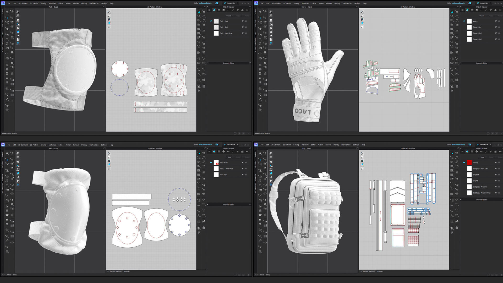The image size is (503, 283).
Task: Click the Pads - Soft fabric swatch
Action: [216, 27]
